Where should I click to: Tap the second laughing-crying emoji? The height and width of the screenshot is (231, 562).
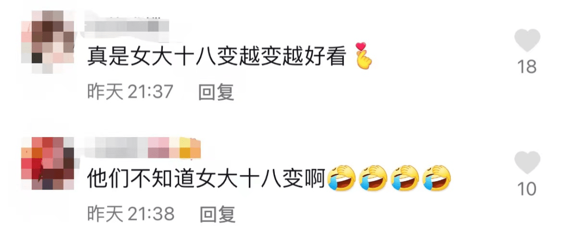pyautogui.click(x=373, y=178)
